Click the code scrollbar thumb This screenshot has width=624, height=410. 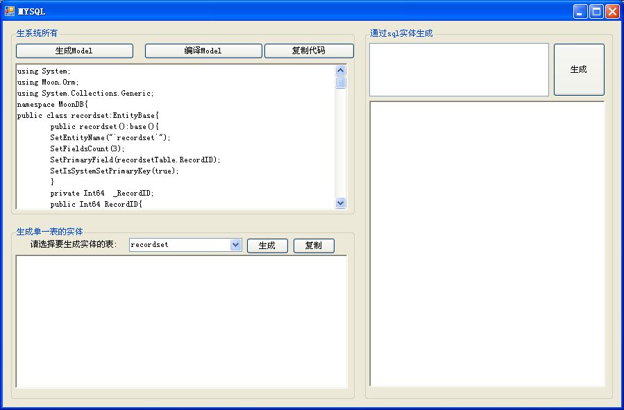340,83
